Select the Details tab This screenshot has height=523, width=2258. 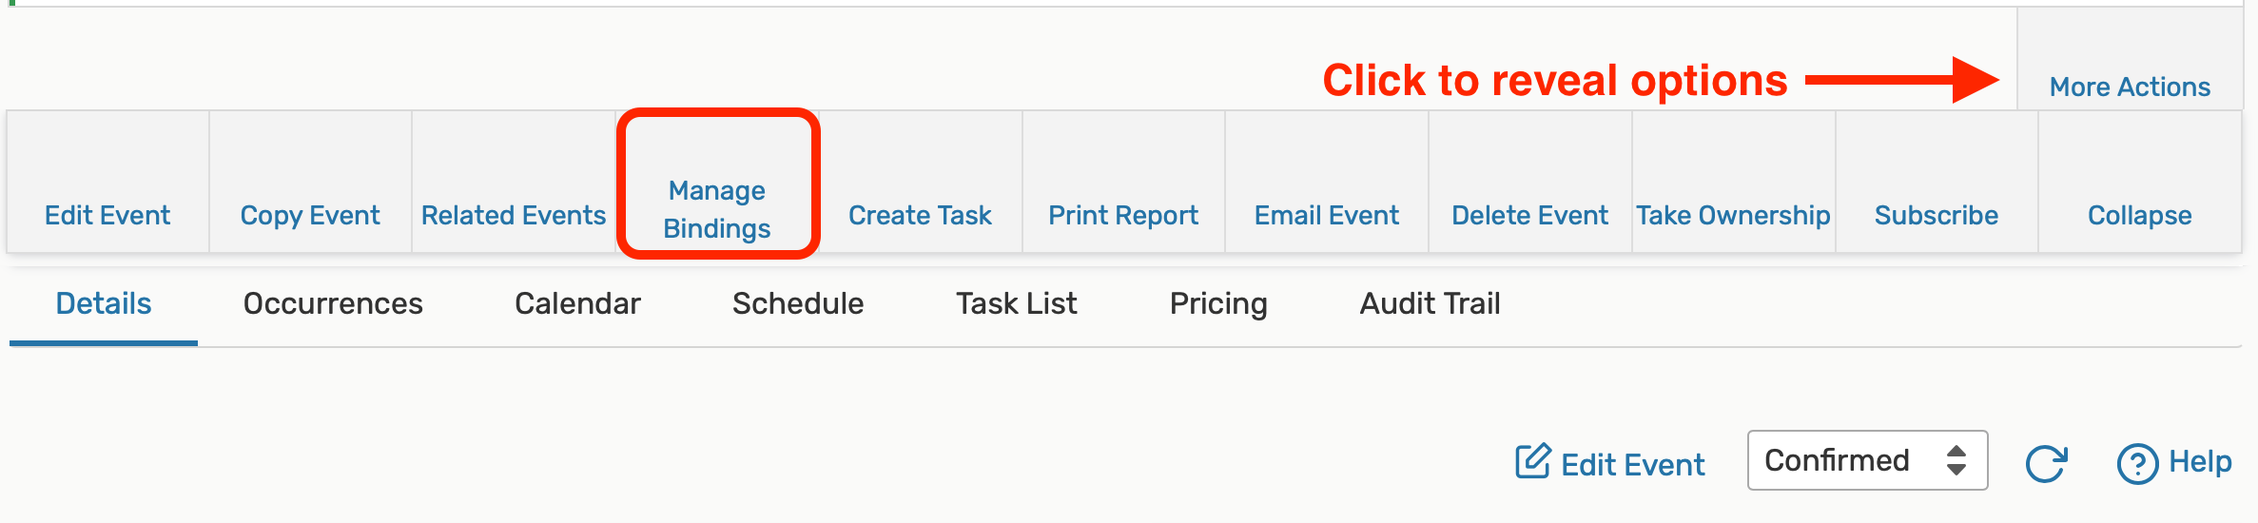point(104,303)
